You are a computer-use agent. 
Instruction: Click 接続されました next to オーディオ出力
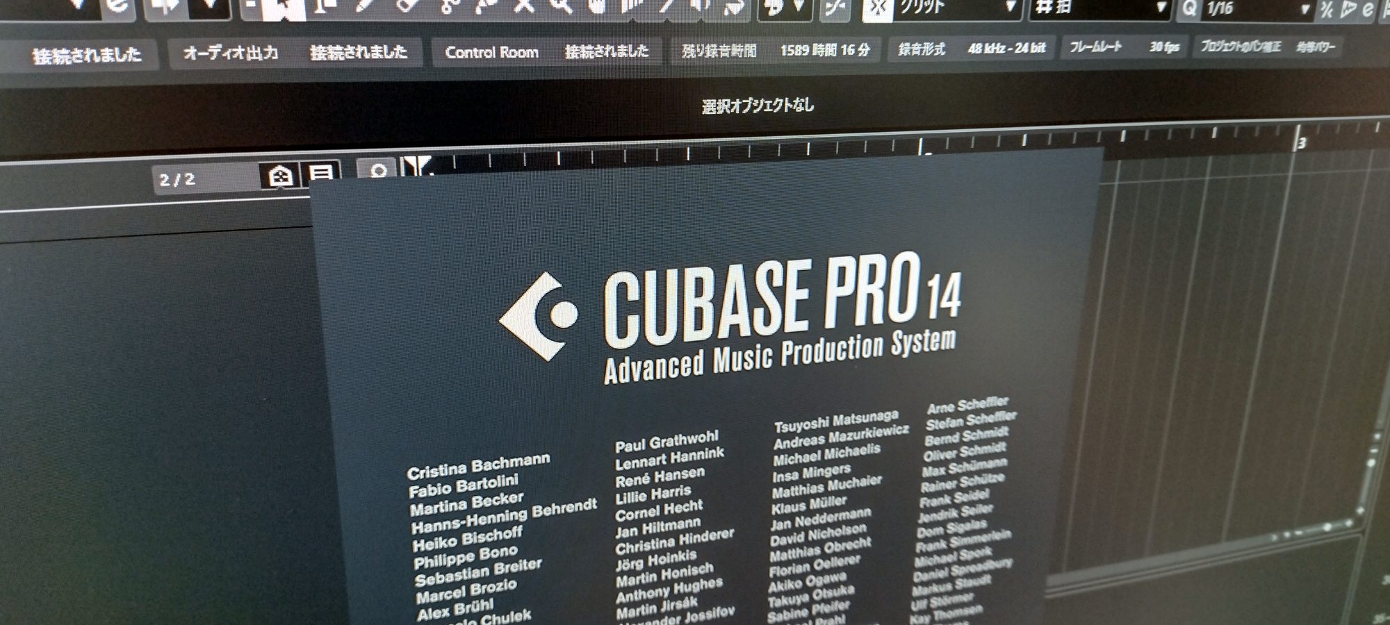[359, 52]
